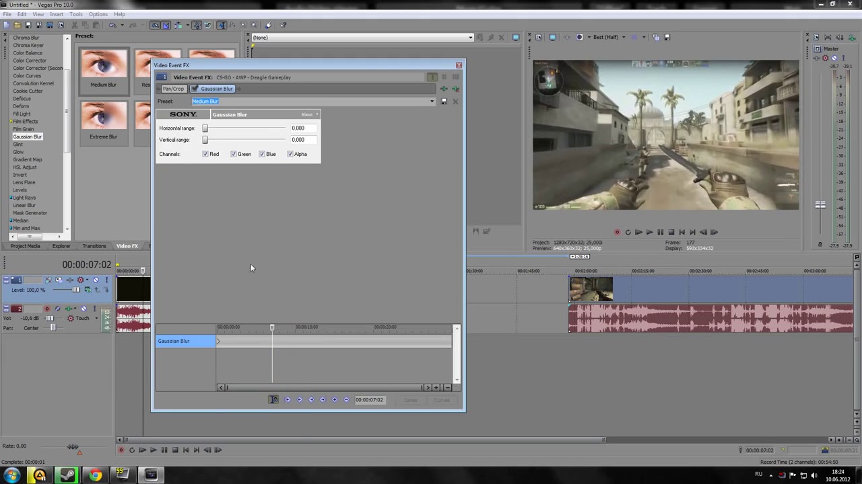Image resolution: width=862 pixels, height=484 pixels.
Task: Jump to first keyframe in FX window
Action: coord(288,400)
